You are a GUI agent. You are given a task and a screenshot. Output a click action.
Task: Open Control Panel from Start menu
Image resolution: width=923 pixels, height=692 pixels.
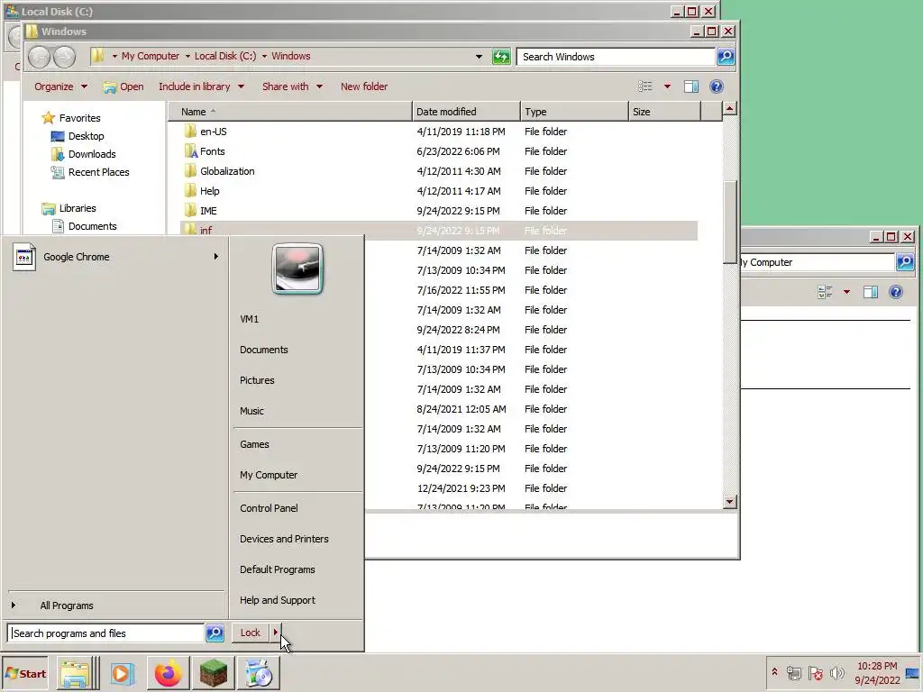[269, 508]
